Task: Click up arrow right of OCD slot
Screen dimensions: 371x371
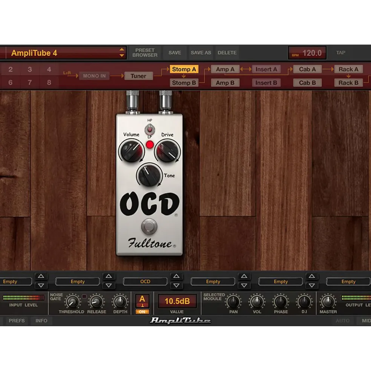Action: coord(176,276)
